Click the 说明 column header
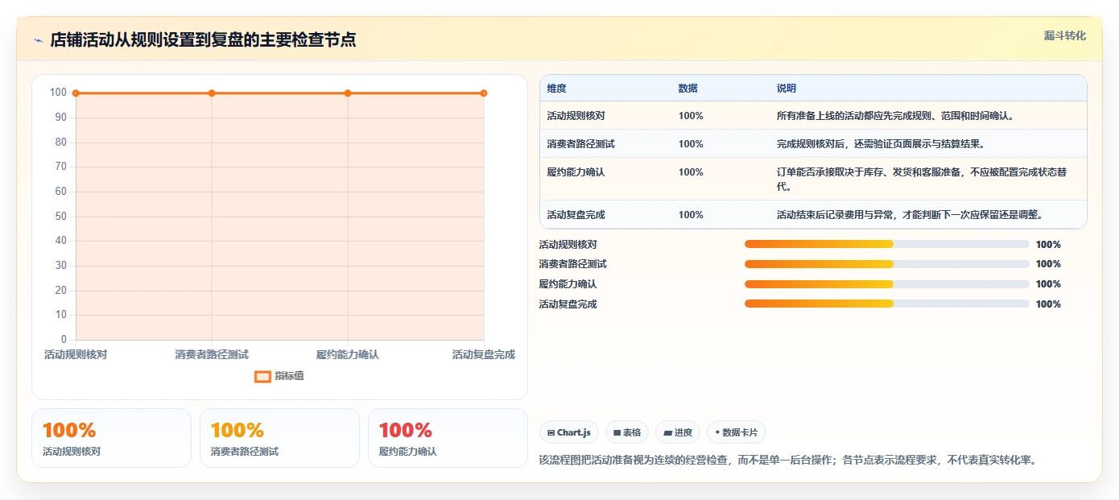Screen dimensions: 1119x500 [786, 89]
